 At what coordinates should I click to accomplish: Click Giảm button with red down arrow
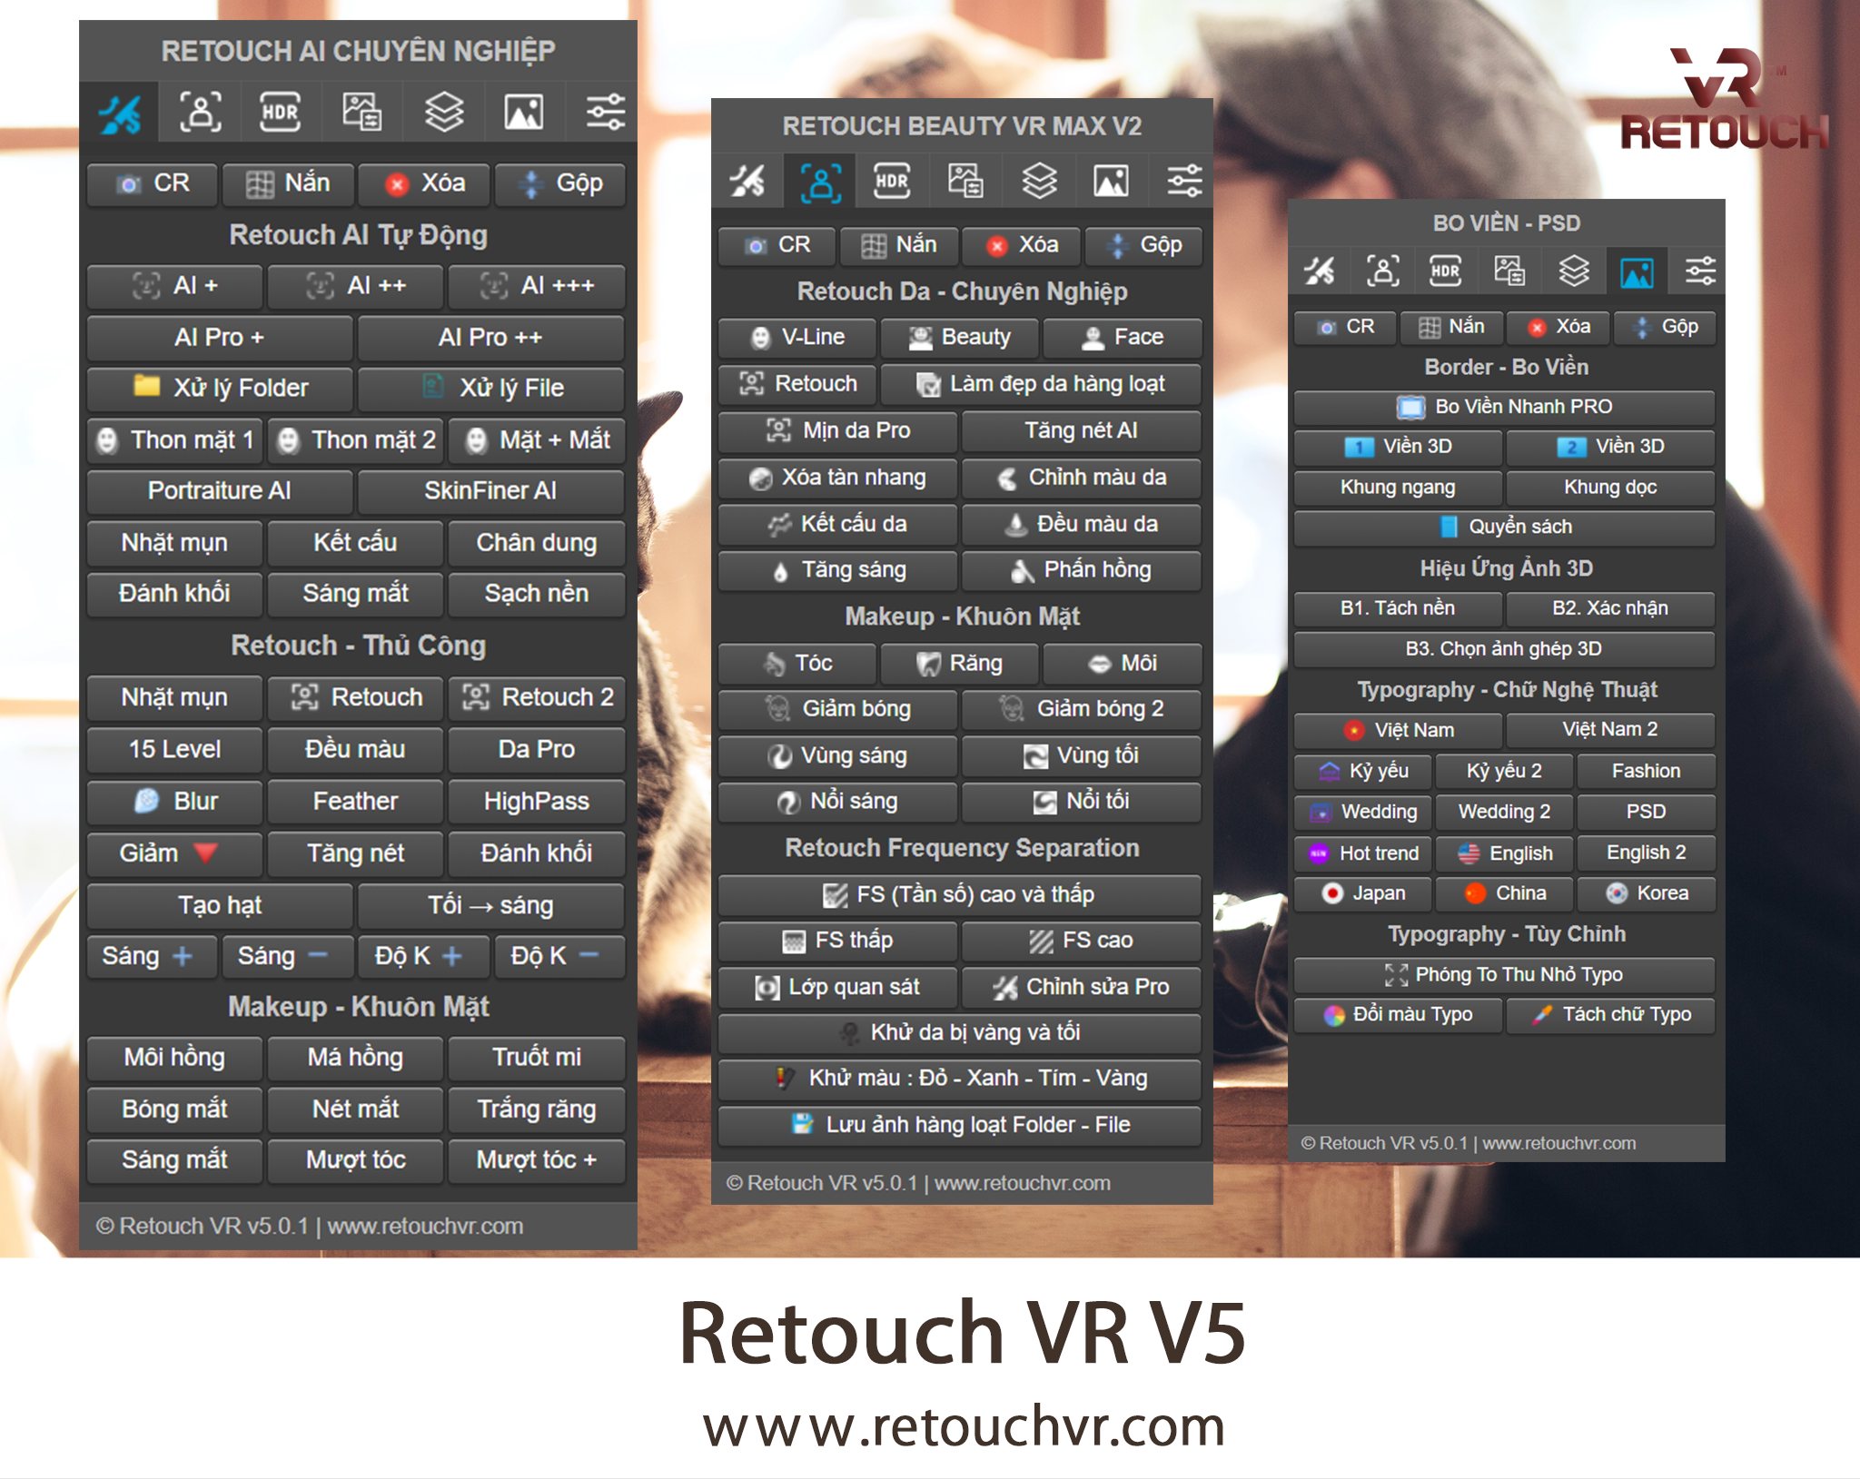173,853
